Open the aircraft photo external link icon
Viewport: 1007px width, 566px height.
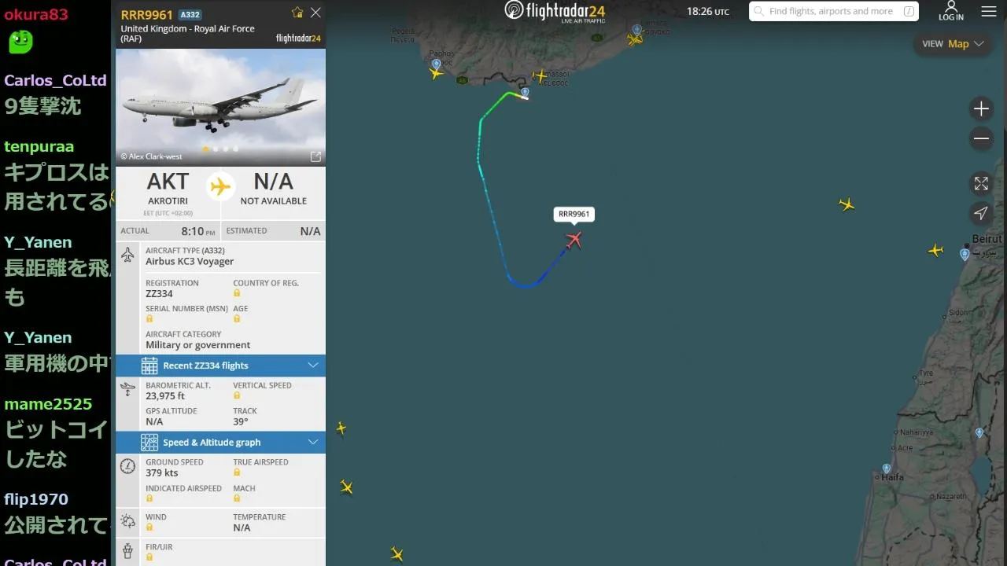coord(315,156)
